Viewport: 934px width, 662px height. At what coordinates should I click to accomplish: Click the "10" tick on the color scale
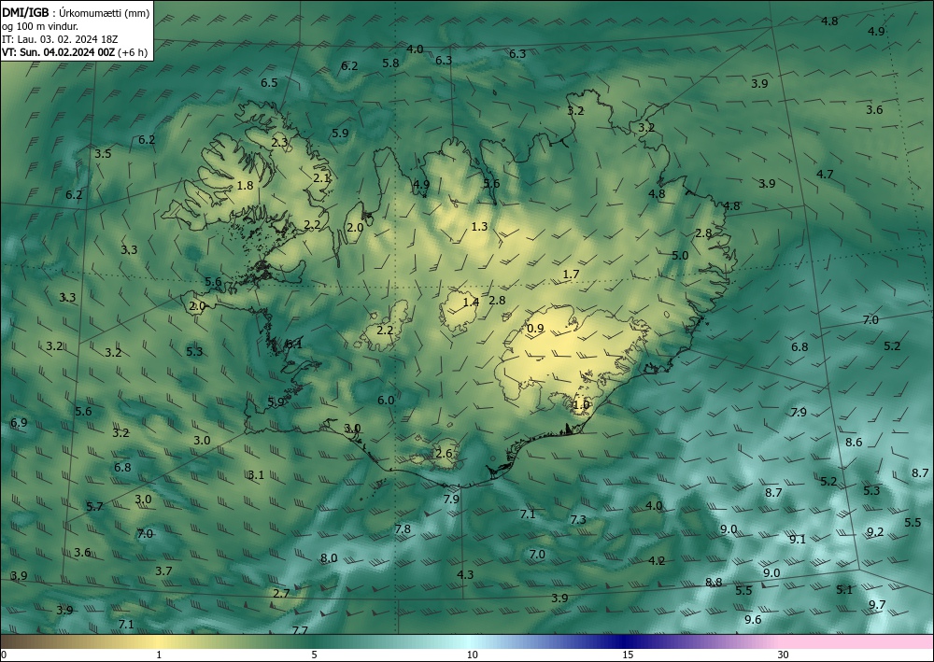(x=473, y=655)
